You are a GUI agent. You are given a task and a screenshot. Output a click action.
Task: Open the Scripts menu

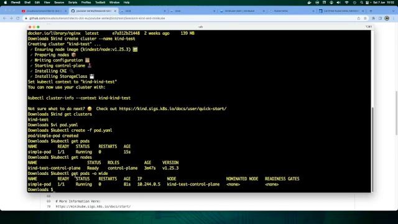pyautogui.click(x=73, y=2)
